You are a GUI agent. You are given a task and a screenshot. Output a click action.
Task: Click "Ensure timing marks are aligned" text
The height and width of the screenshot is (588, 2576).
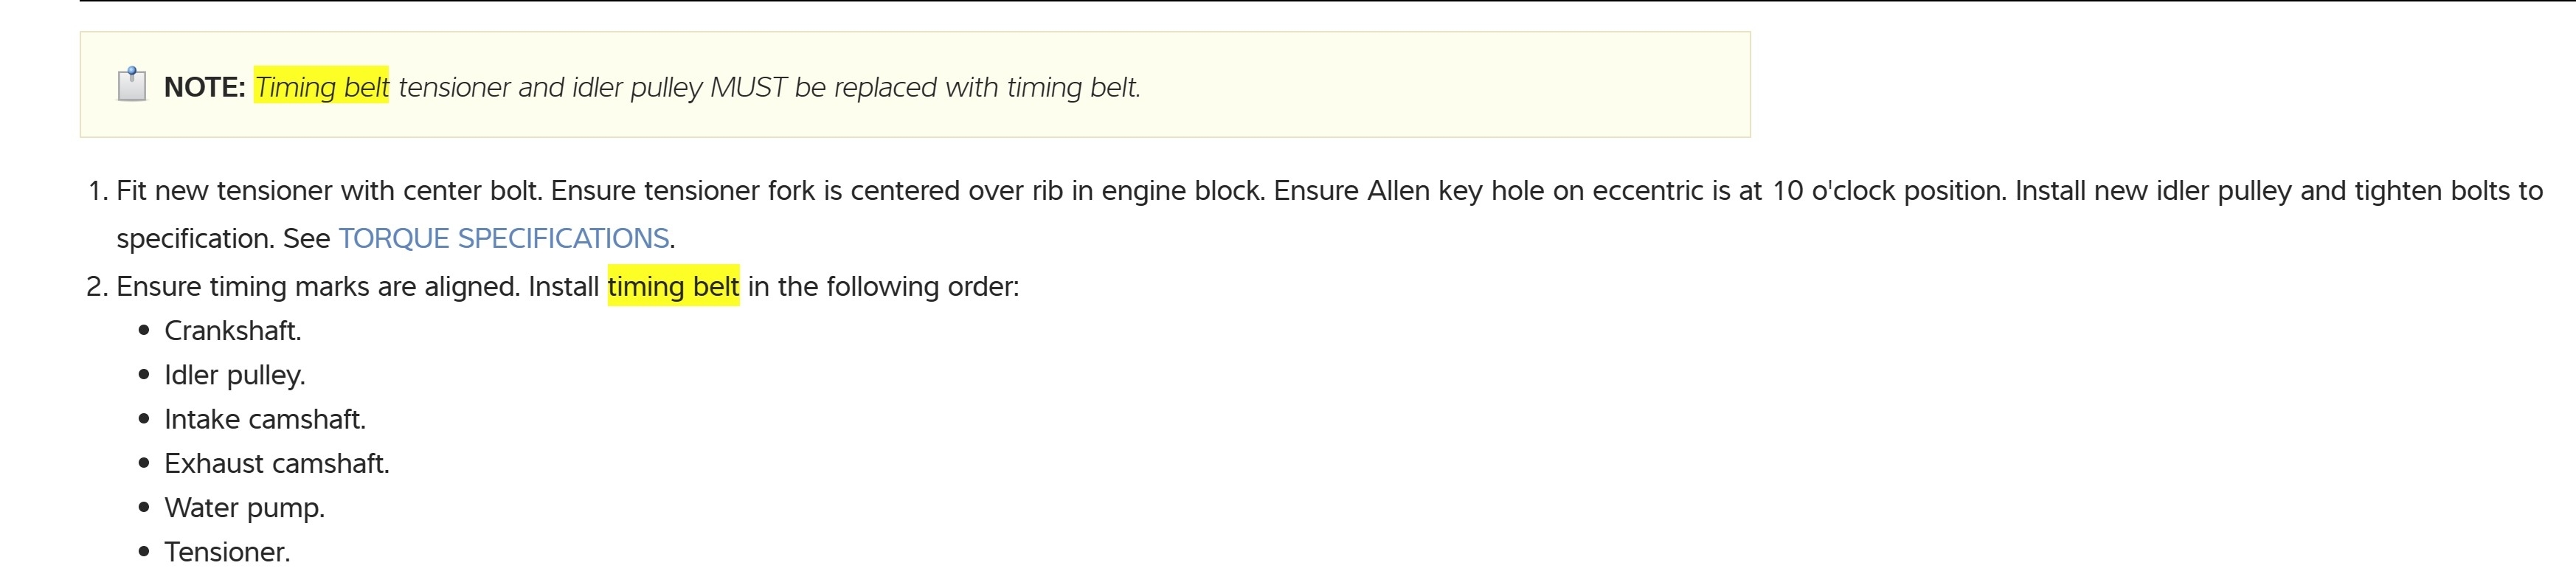point(317,287)
